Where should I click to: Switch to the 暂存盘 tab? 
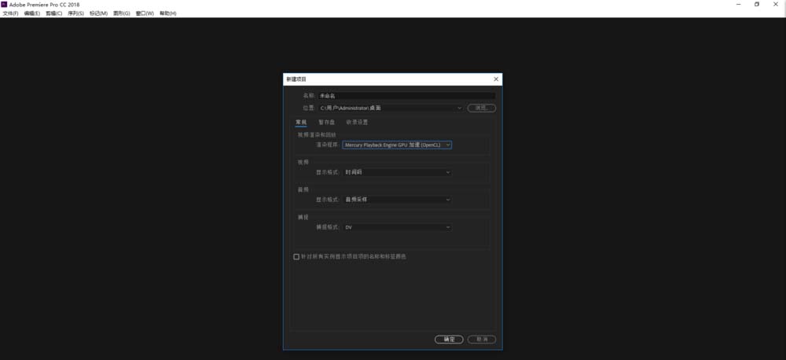(326, 123)
